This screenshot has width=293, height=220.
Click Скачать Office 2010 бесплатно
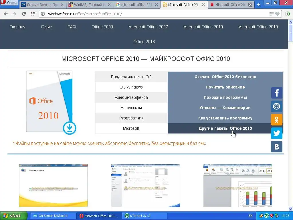tap(225, 77)
